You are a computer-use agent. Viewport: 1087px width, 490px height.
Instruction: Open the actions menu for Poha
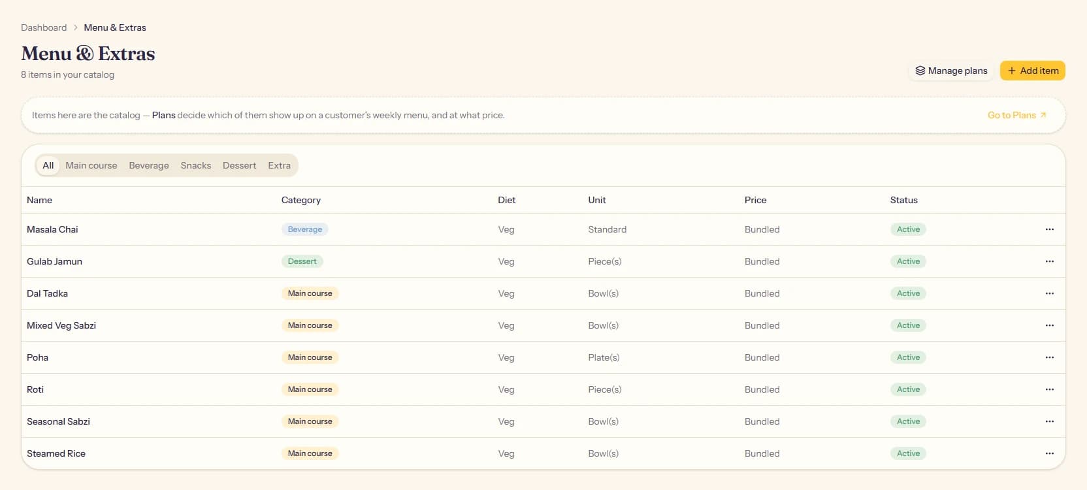click(x=1049, y=357)
